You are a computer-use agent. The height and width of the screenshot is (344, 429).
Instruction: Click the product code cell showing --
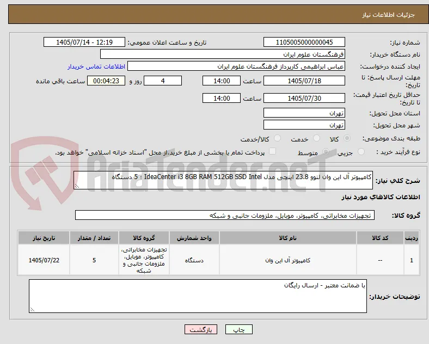380,260
